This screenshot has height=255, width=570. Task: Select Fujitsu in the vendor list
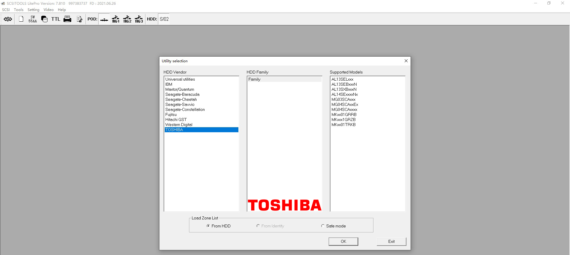pos(202,114)
